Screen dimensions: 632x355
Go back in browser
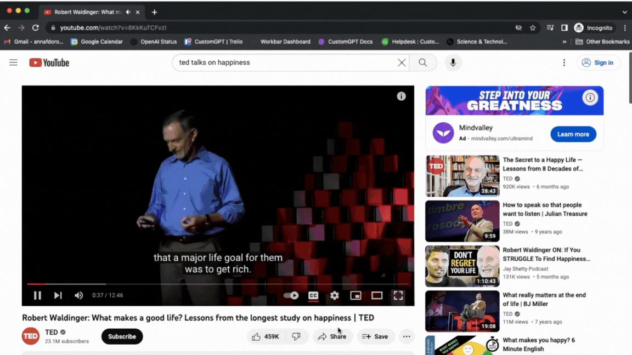[x=7, y=28]
